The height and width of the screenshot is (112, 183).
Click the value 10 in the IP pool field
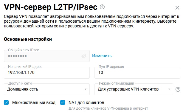(x=101, y=72)
